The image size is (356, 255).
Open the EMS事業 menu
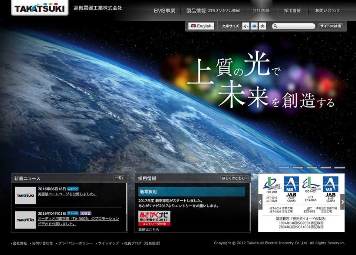(164, 11)
